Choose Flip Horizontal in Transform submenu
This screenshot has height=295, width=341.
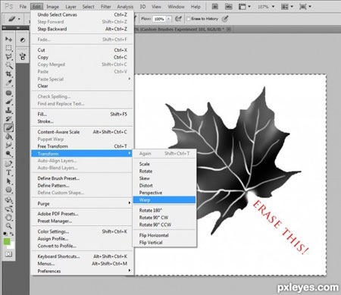tap(164, 235)
